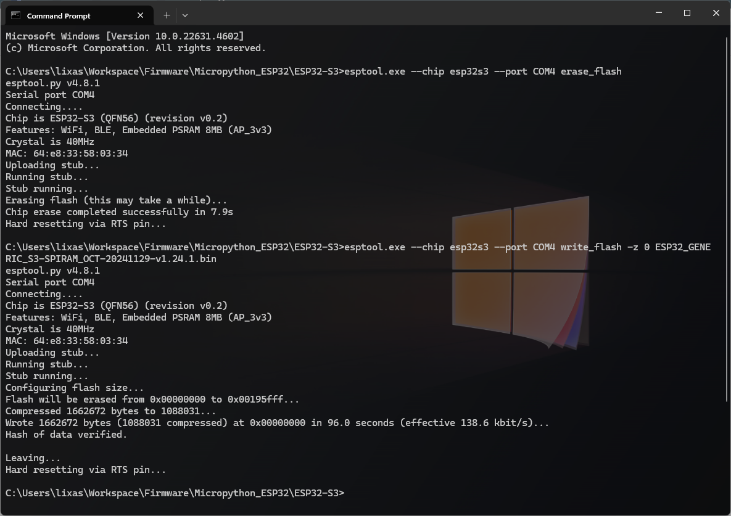Click the 'Microsoft Windows [Version 10.0.22631.4602]' line
The image size is (731, 516).
tap(125, 36)
